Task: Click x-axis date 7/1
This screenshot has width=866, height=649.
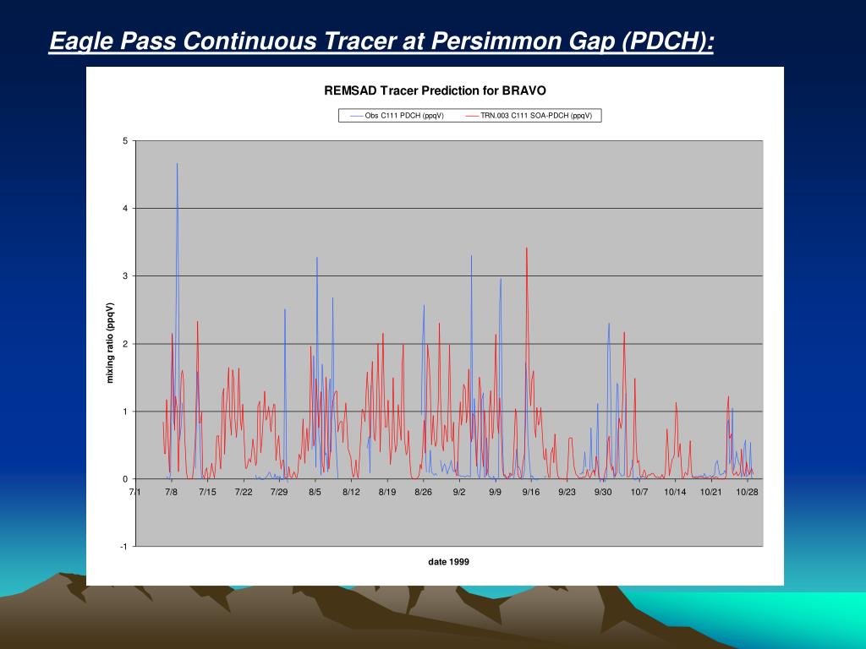Action: coord(134,492)
